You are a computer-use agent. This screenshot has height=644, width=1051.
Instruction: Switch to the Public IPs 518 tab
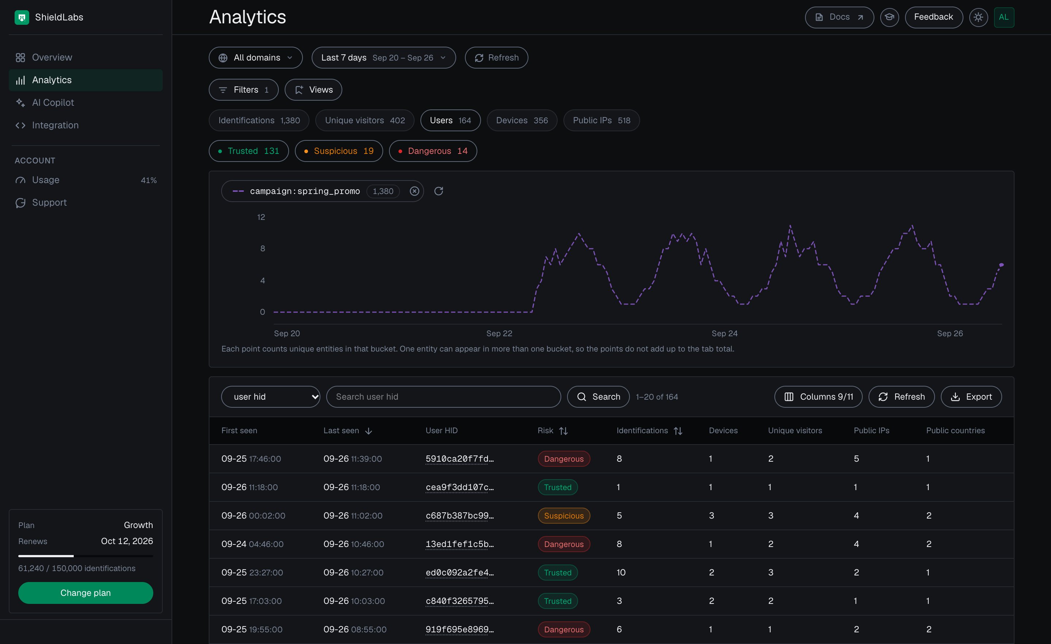601,121
